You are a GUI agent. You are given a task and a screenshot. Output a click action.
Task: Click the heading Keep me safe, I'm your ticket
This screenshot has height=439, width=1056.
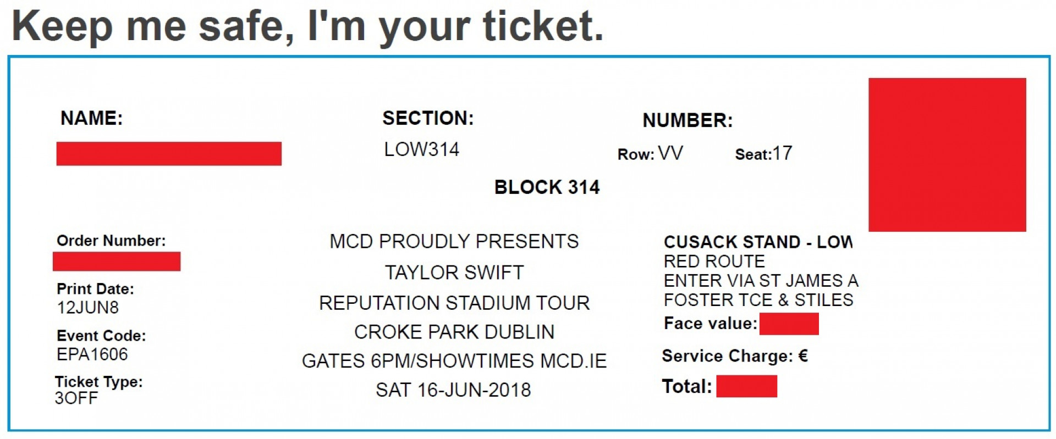coord(308,26)
